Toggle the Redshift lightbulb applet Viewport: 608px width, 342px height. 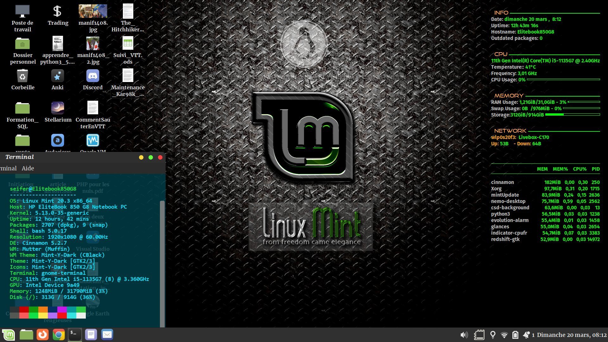coord(493,335)
